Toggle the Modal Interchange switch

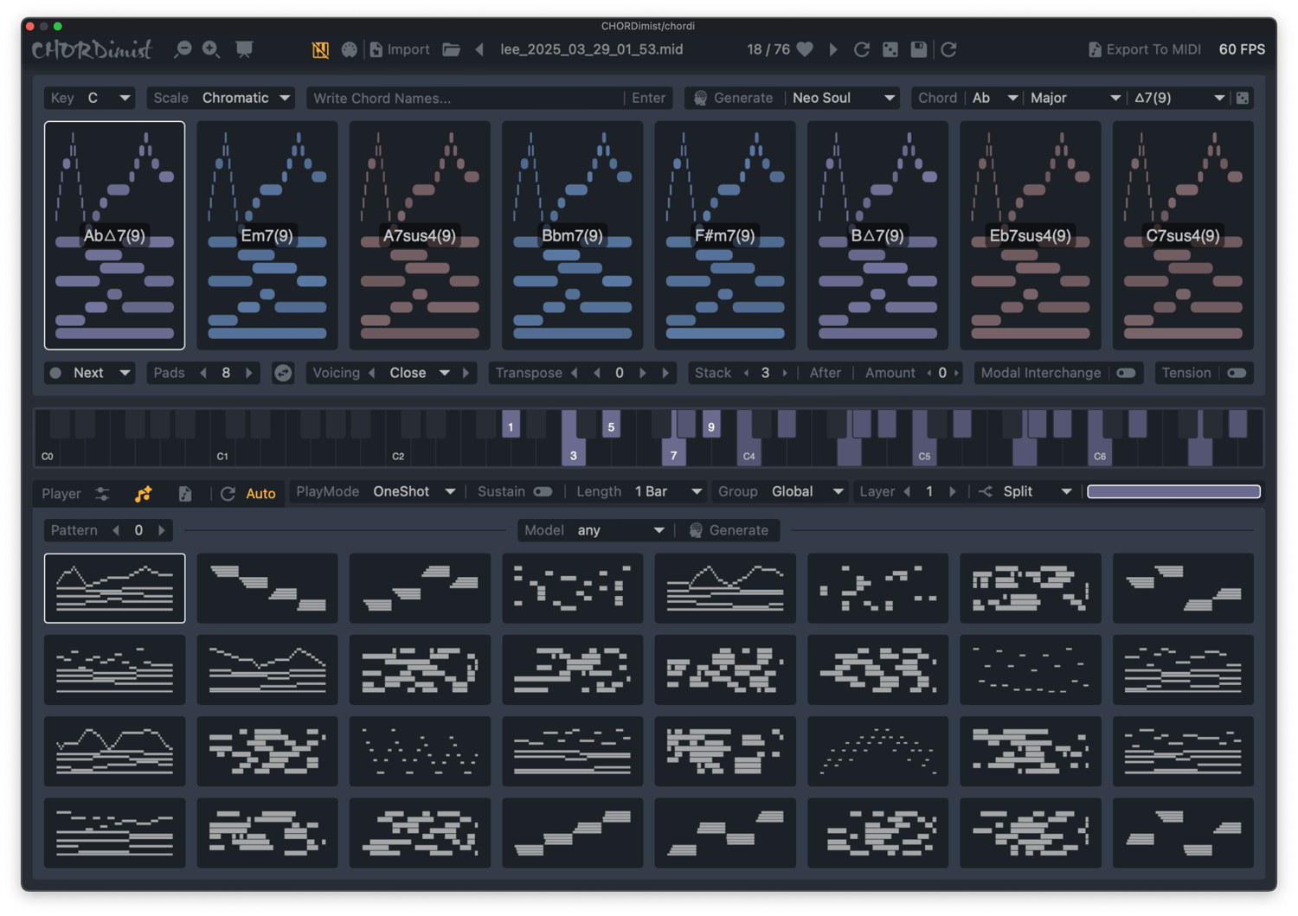point(1126,373)
